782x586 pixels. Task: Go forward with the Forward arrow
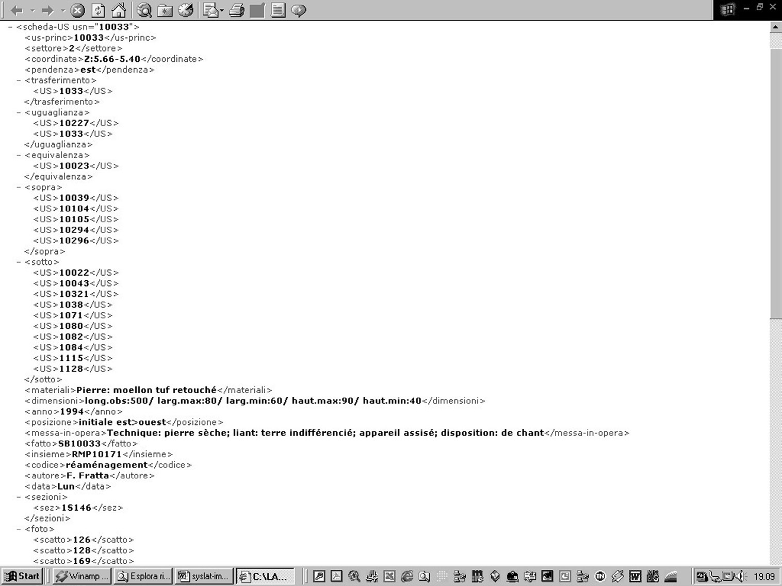point(47,10)
